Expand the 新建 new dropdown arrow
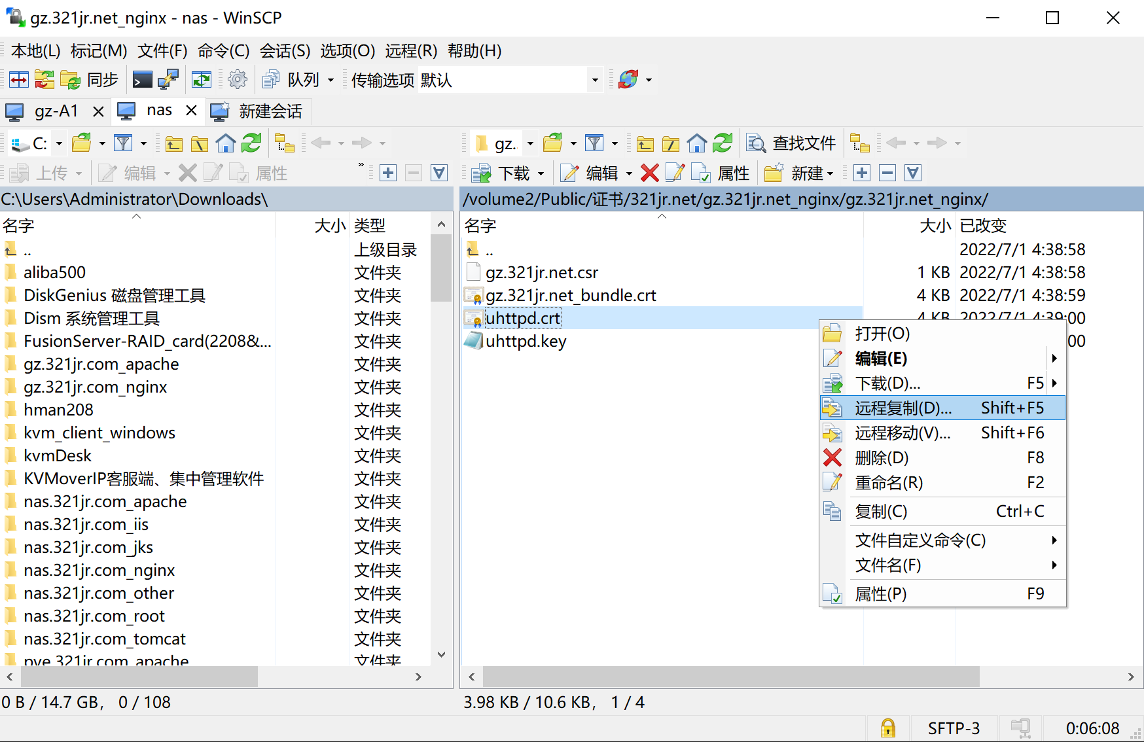The image size is (1144, 742). point(831,173)
